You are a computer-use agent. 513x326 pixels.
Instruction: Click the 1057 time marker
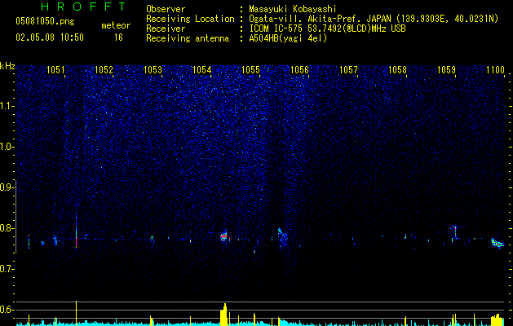[x=348, y=70]
